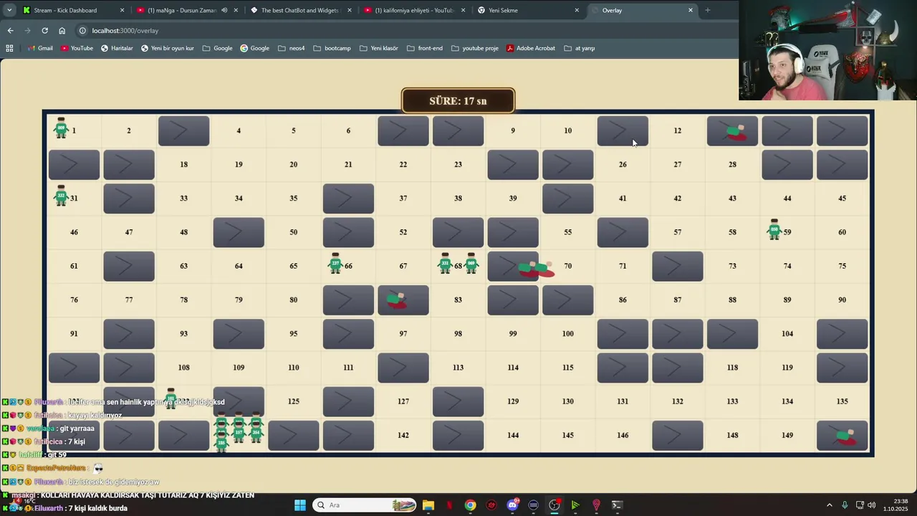This screenshot has height=516, width=917.
Task: Open the Windows Start menu
Action: pyautogui.click(x=299, y=505)
